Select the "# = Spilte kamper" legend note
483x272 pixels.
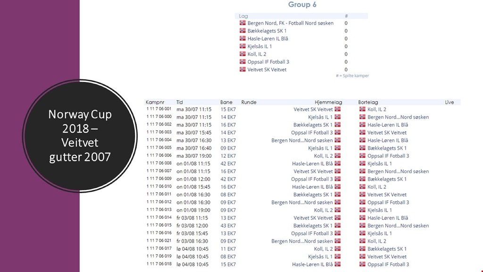point(352,76)
